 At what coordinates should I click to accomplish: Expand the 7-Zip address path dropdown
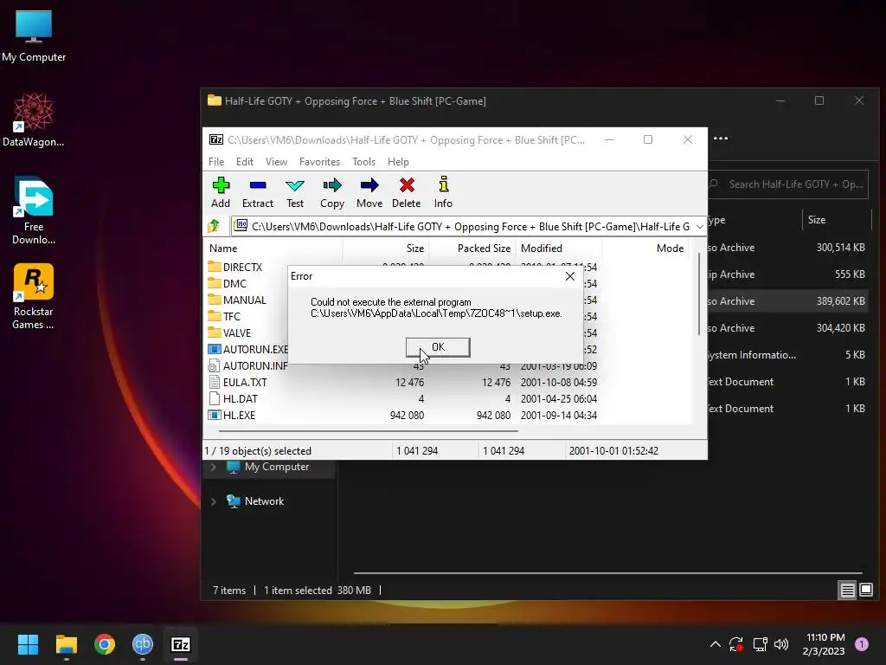(699, 227)
